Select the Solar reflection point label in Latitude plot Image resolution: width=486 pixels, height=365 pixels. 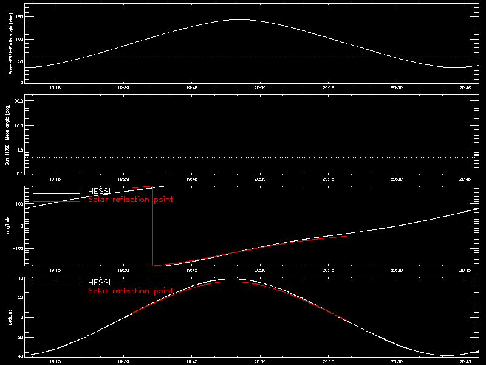131,291
